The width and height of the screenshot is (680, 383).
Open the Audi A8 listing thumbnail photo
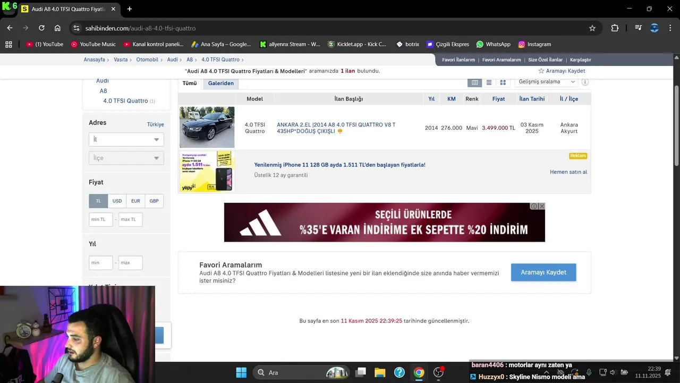point(207,127)
